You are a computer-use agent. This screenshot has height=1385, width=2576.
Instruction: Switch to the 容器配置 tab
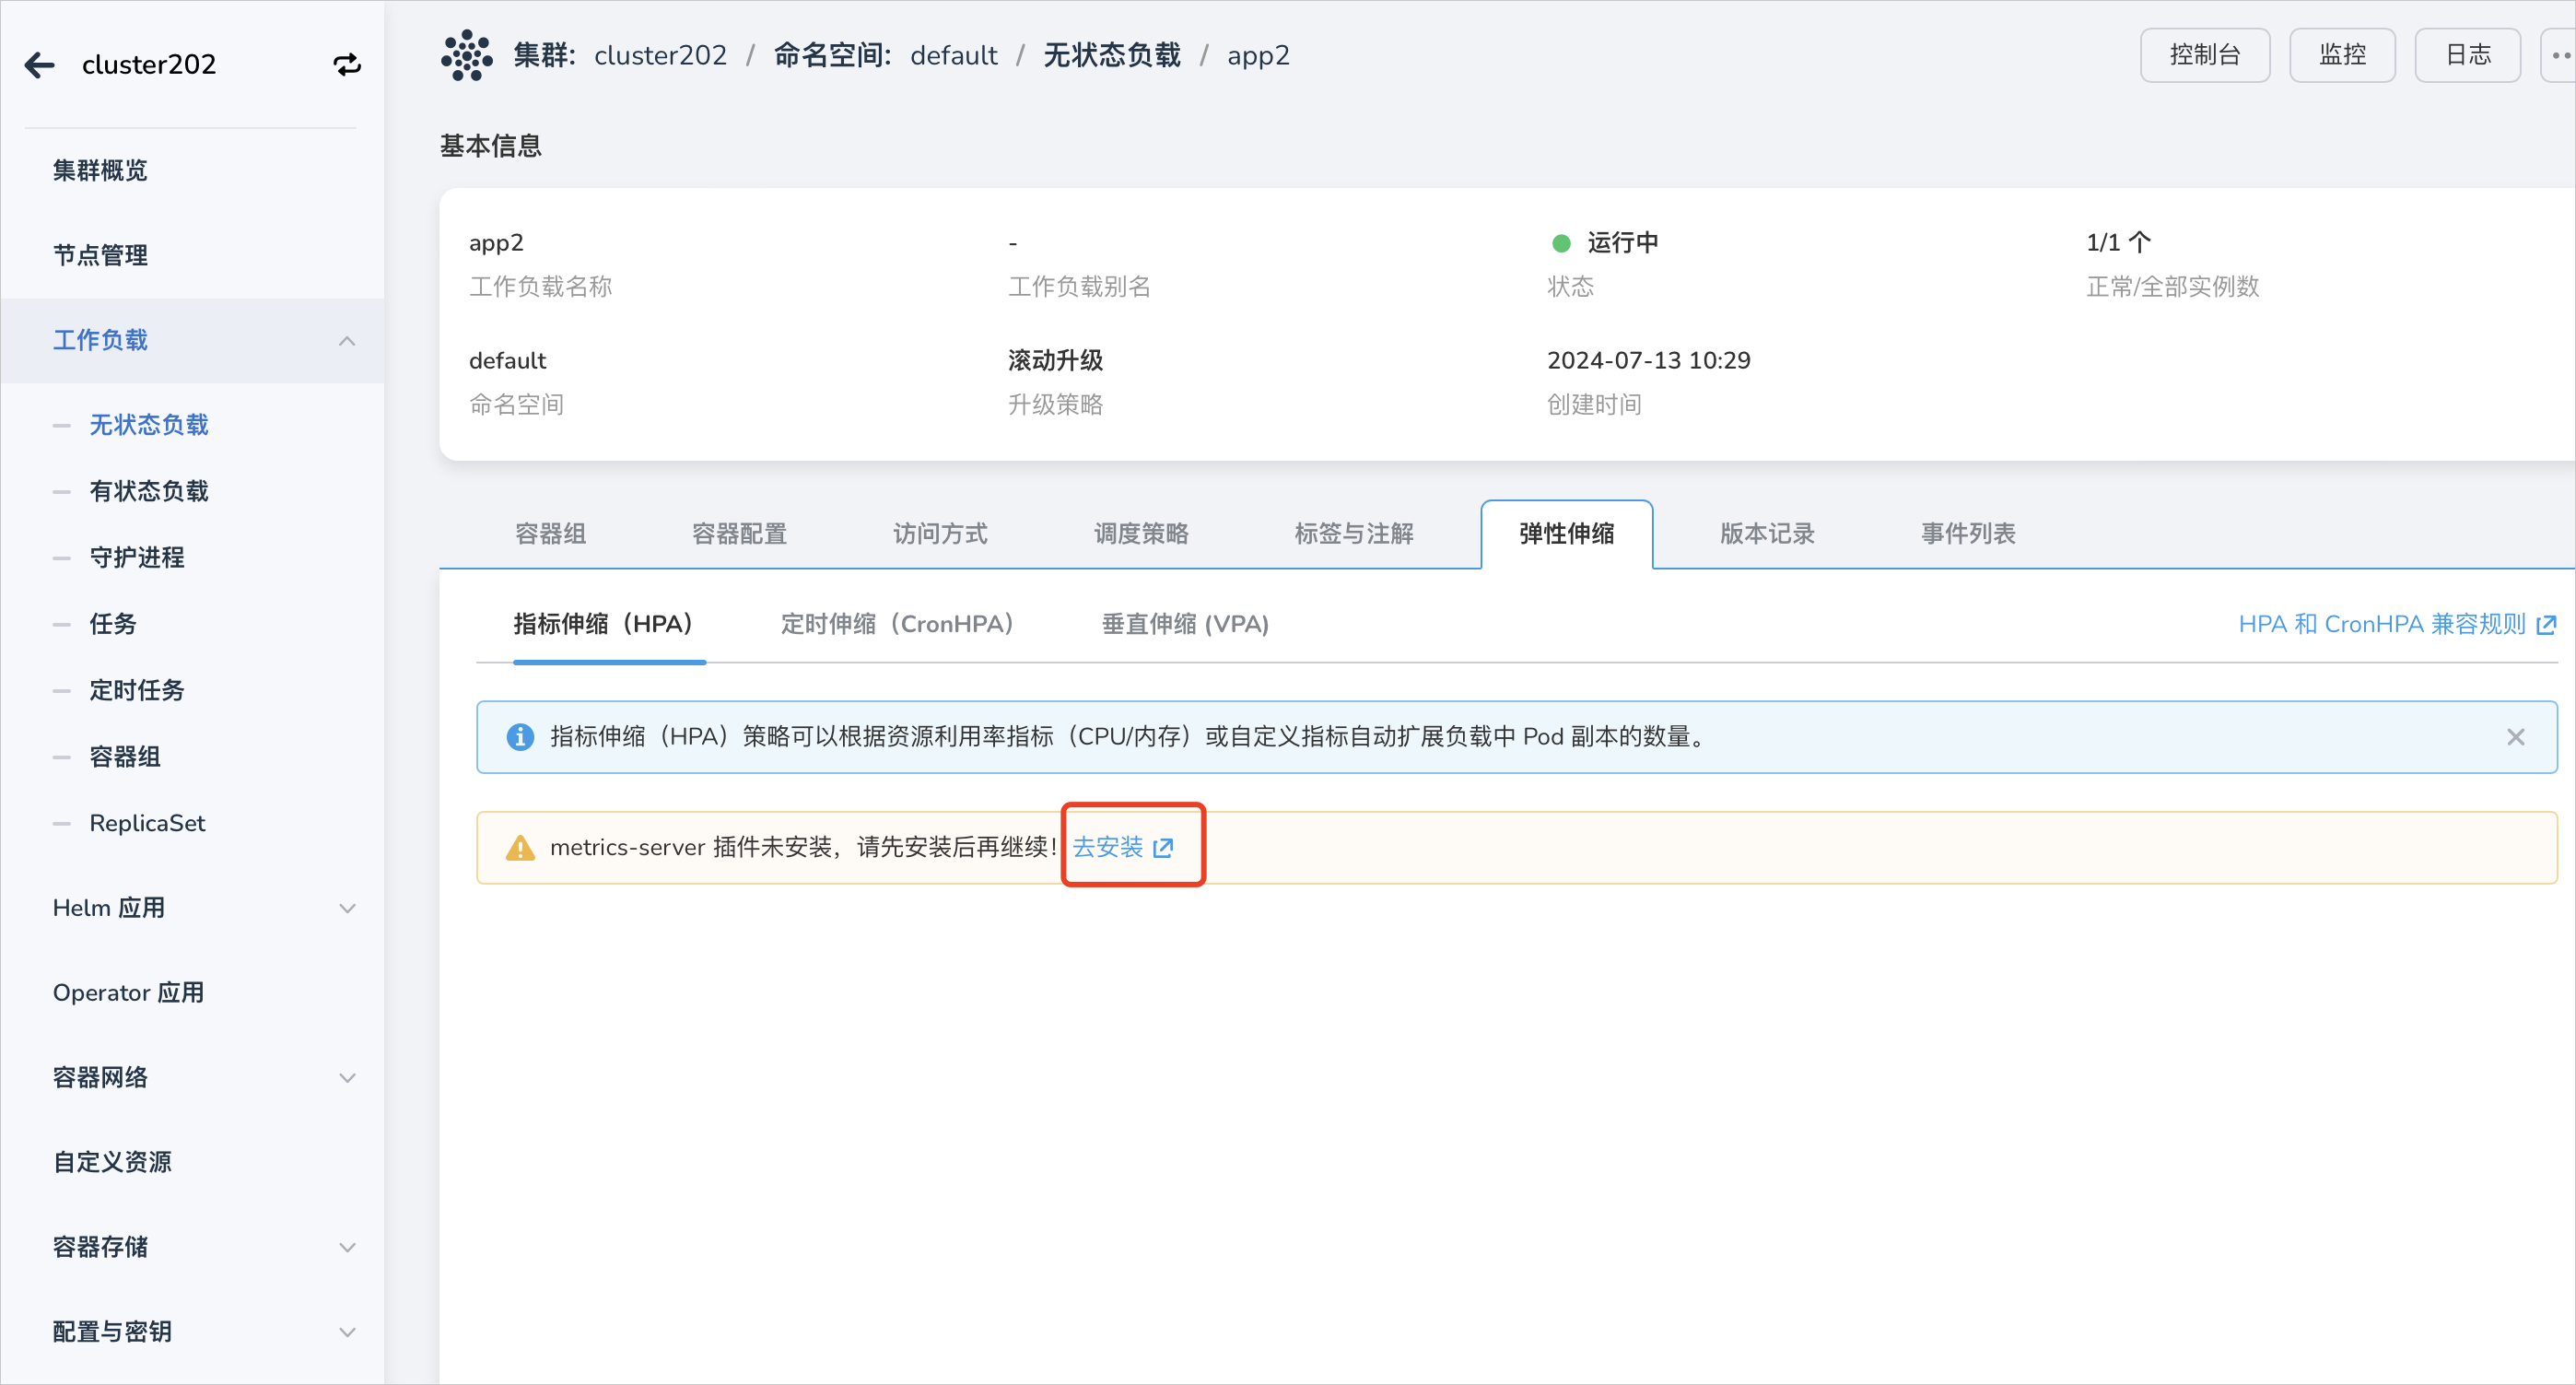[x=740, y=534]
